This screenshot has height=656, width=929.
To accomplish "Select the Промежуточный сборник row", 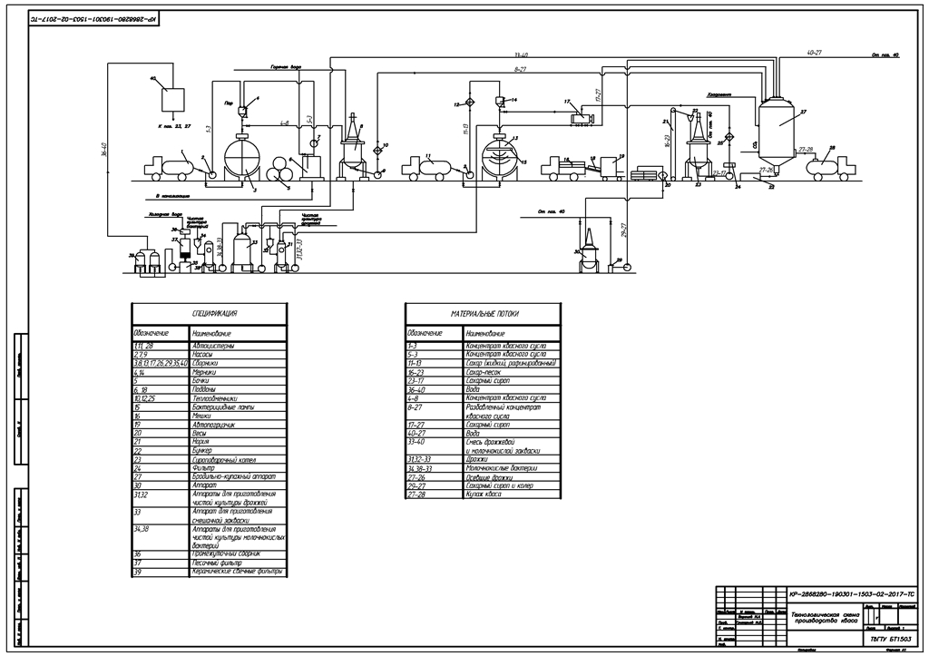I will tap(210, 554).
